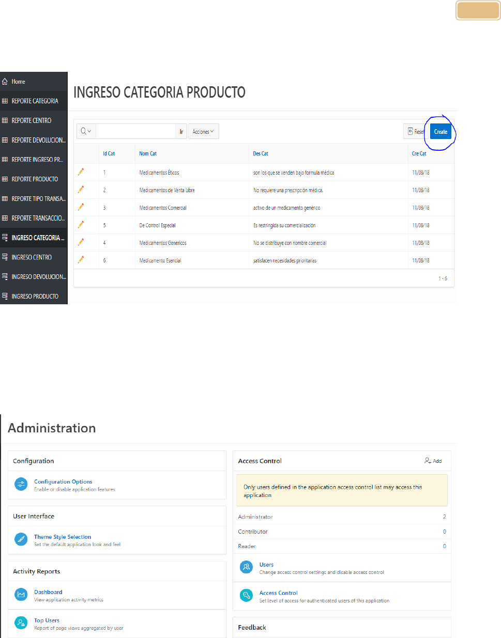501x638 pixels.
Task: Click the blue Create button
Action: 441,131
